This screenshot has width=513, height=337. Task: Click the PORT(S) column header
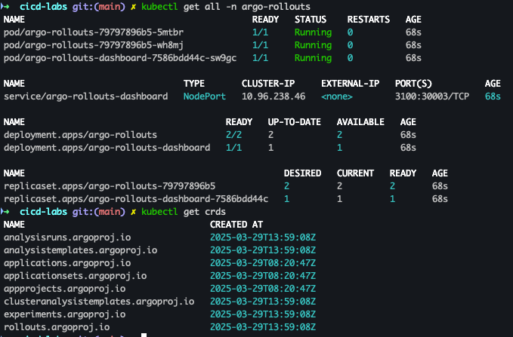pyautogui.click(x=413, y=84)
